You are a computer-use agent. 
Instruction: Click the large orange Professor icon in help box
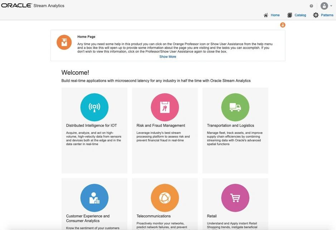pyautogui.click(x=64, y=42)
